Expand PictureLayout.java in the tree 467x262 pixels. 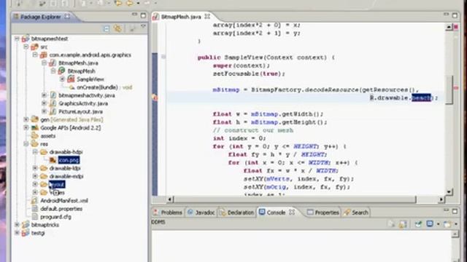click(x=44, y=111)
